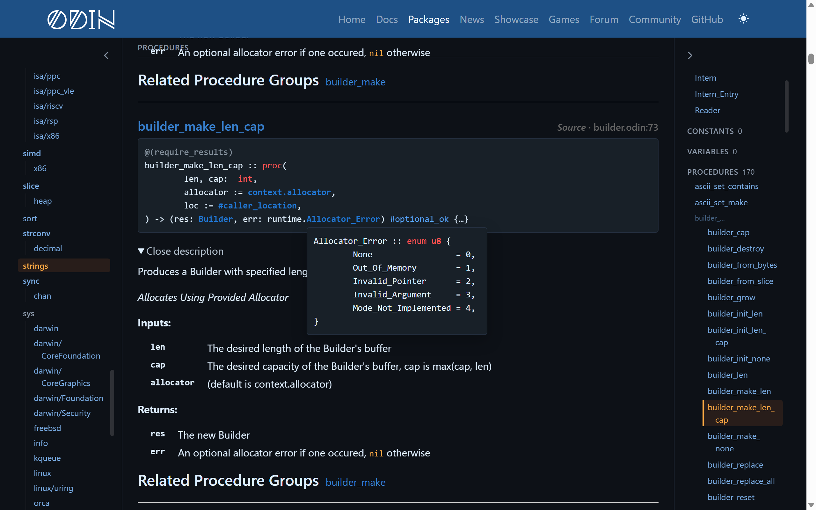Open top builder_make procedure group link
The height and width of the screenshot is (510, 816).
tap(355, 82)
